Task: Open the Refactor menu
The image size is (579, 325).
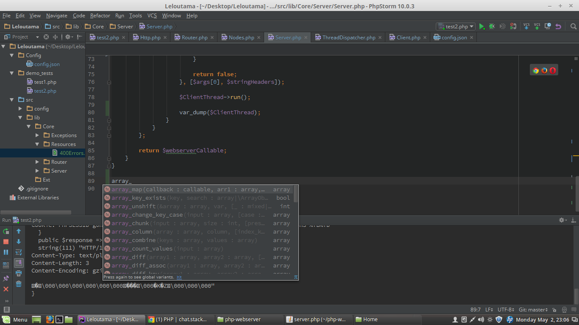Action: click(100, 16)
